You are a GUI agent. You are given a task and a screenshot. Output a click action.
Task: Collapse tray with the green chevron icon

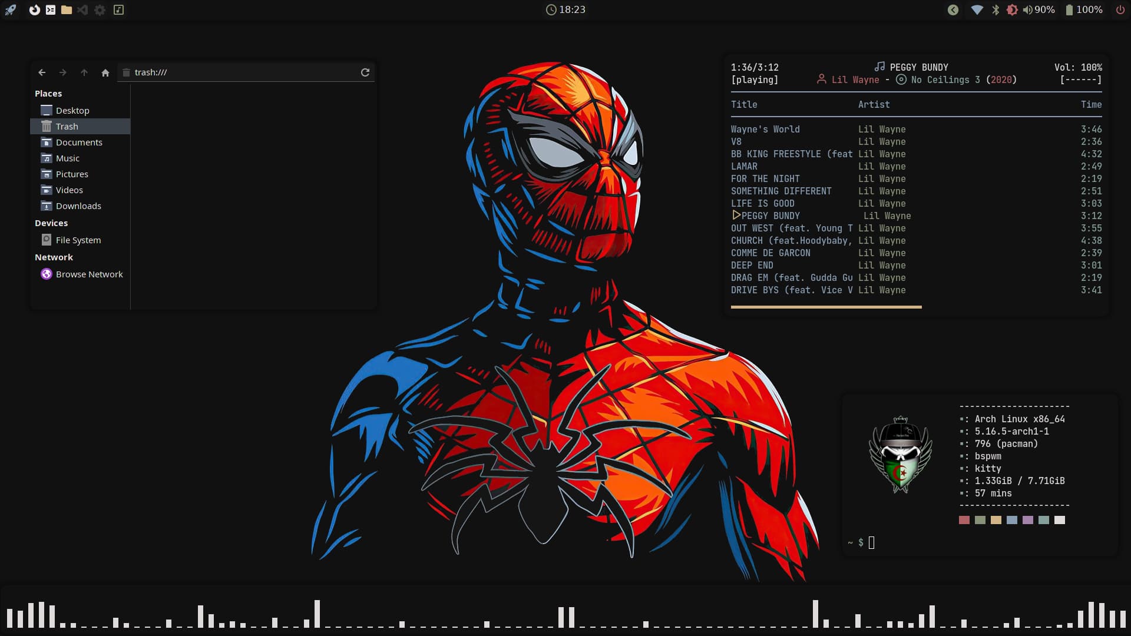tap(953, 10)
